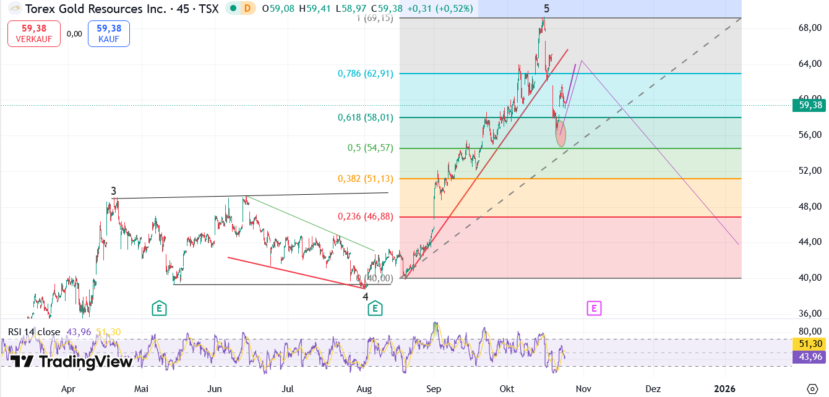
Task: Click the wave label 3
Action: click(x=114, y=191)
